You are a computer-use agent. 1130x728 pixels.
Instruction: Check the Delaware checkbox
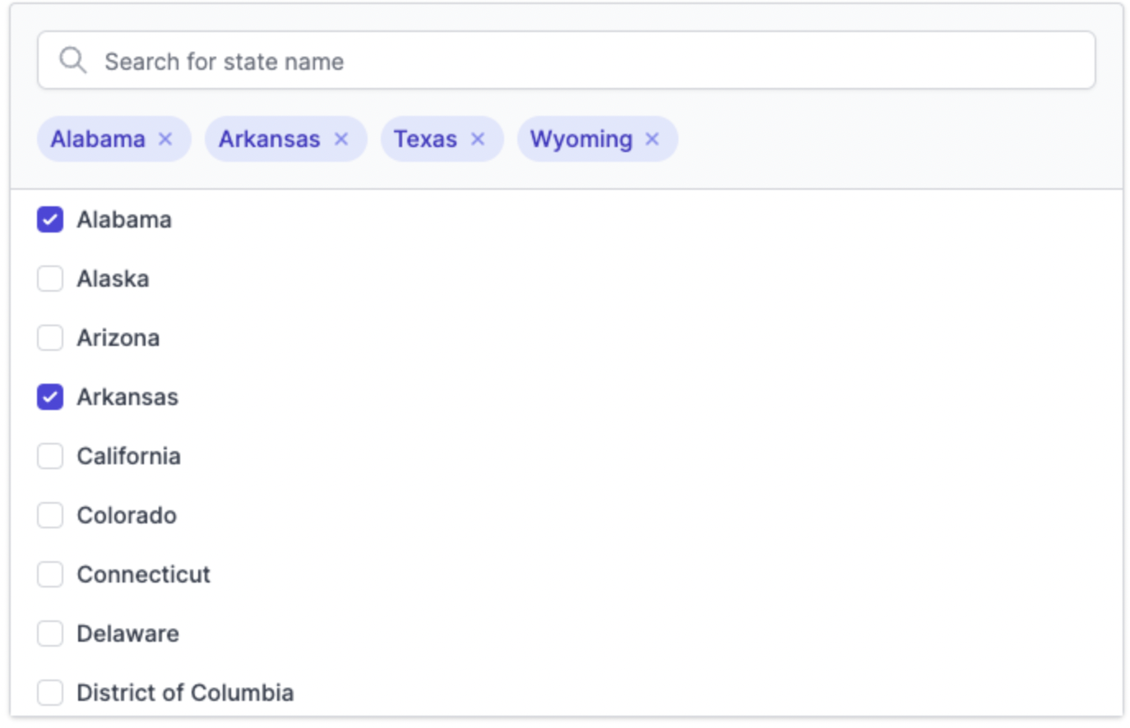[x=50, y=634]
